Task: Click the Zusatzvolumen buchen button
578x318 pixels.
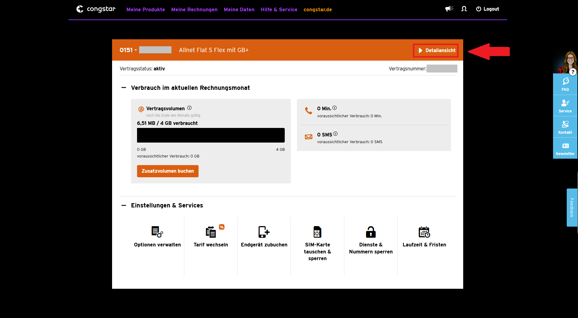Action: coord(168,171)
